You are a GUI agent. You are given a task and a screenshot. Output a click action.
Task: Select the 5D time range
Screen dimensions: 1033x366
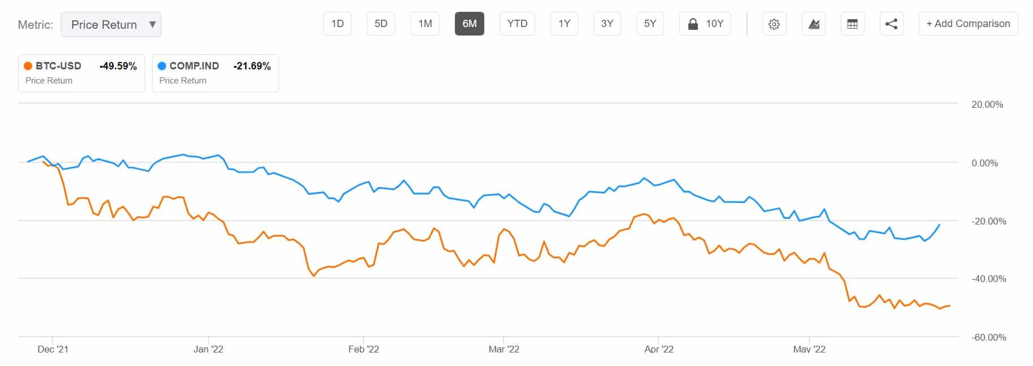pyautogui.click(x=381, y=24)
